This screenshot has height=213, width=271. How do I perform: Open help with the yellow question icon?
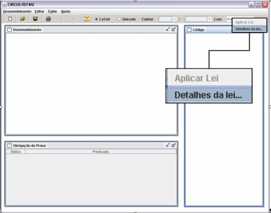pyautogui.click(x=87, y=19)
